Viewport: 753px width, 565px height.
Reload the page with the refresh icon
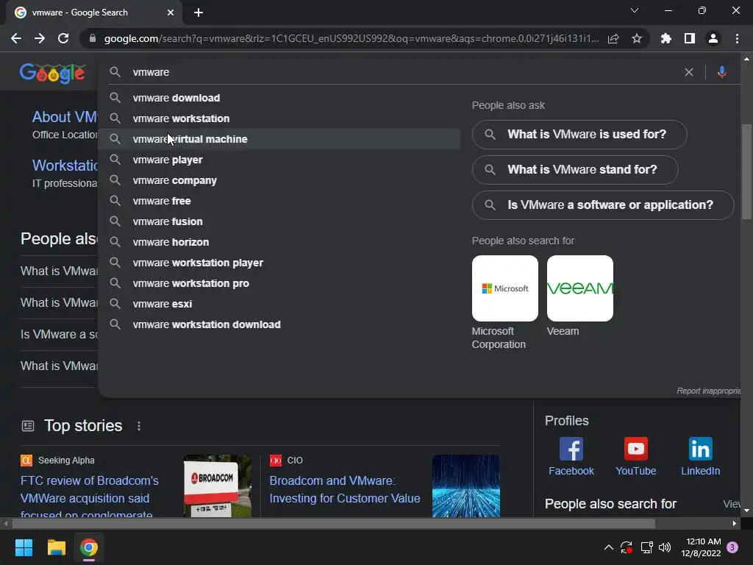tap(63, 38)
